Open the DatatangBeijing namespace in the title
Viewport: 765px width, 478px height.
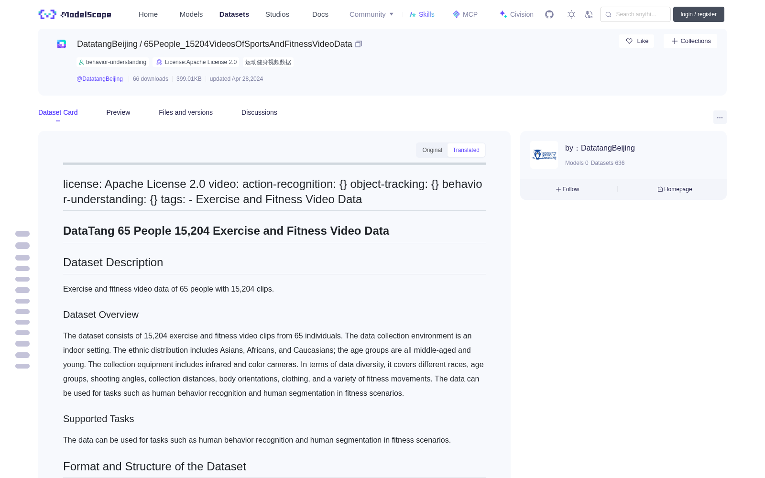click(107, 44)
